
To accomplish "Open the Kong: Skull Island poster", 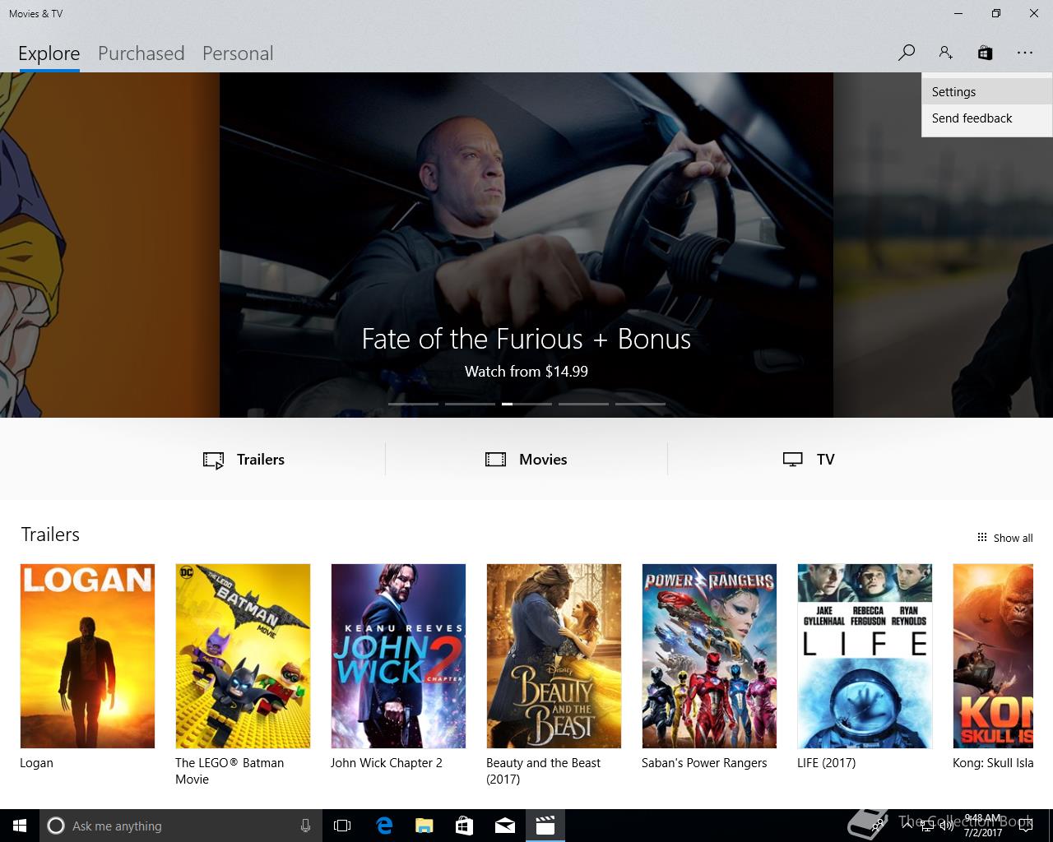I will click(993, 656).
